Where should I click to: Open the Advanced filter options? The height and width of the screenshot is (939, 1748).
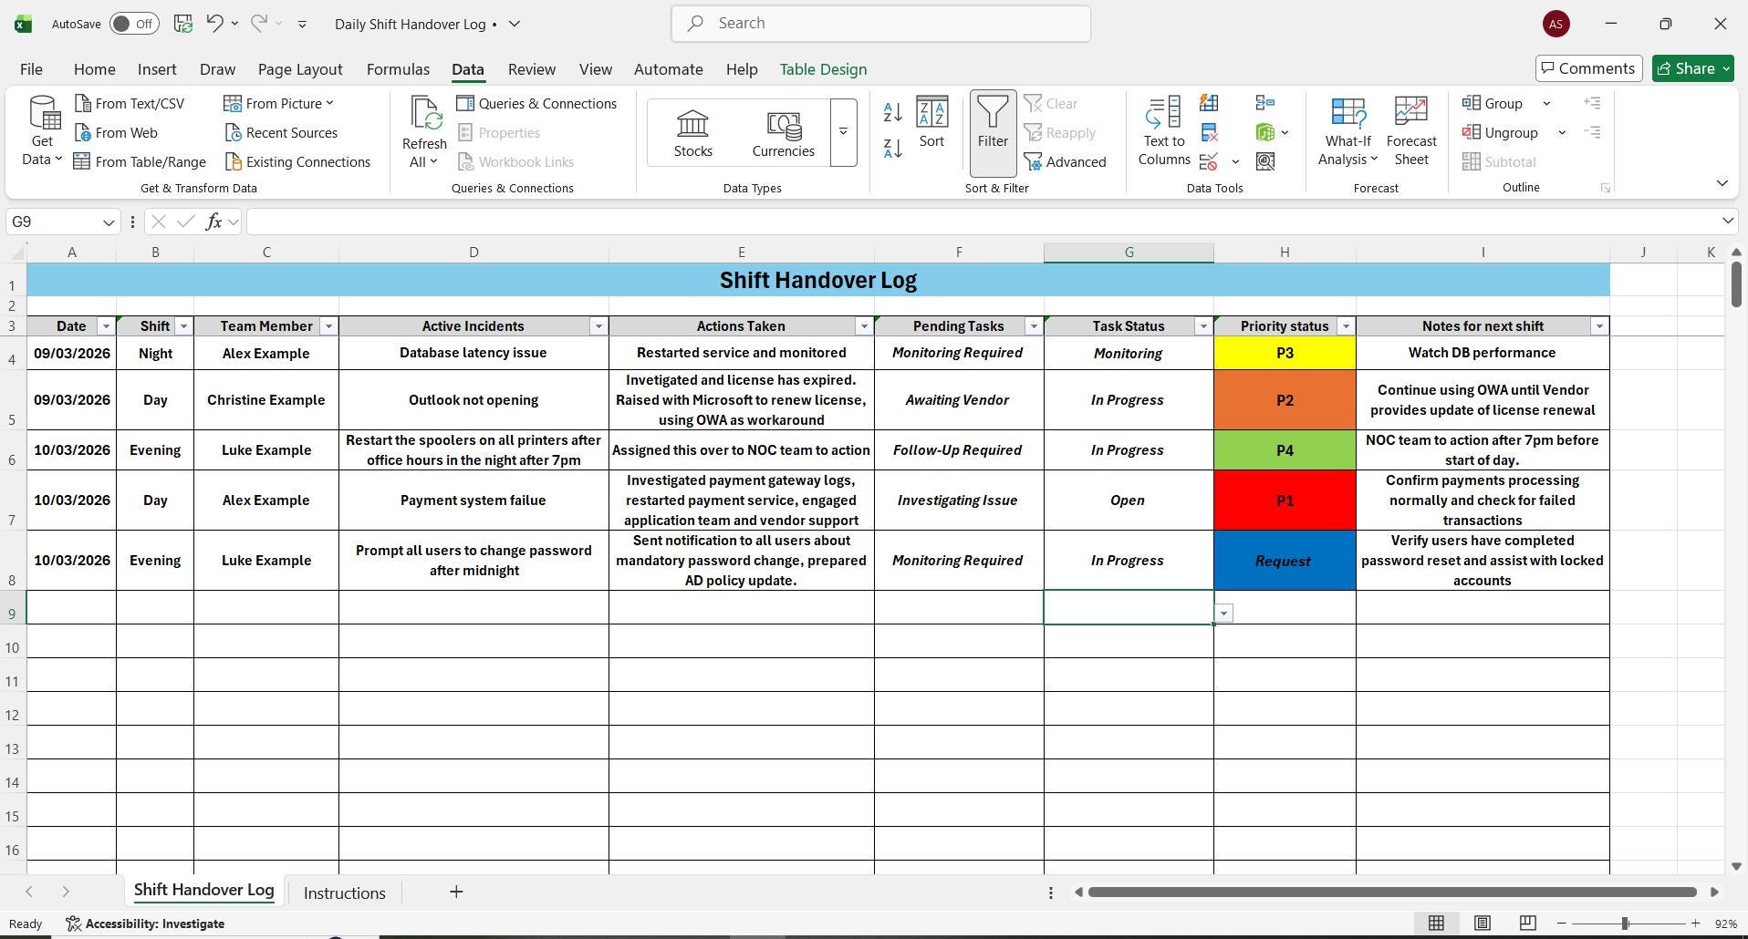pos(1066,162)
